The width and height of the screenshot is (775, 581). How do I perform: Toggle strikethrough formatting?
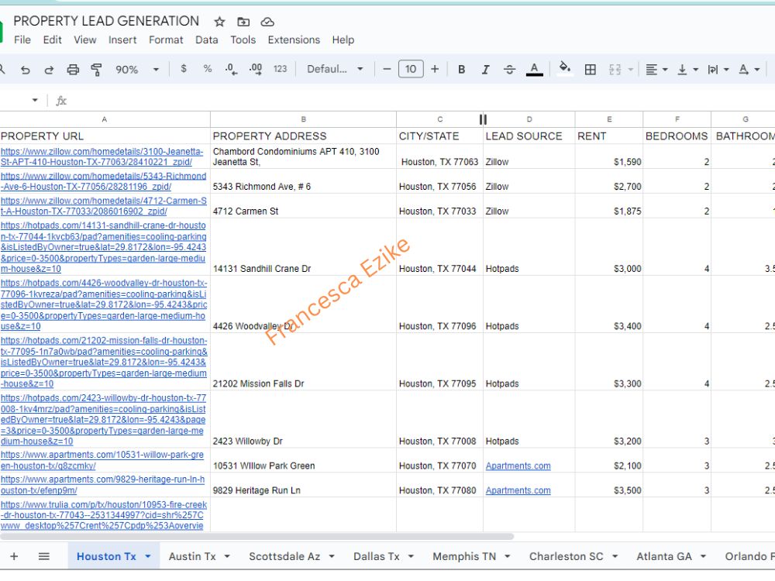(x=510, y=70)
